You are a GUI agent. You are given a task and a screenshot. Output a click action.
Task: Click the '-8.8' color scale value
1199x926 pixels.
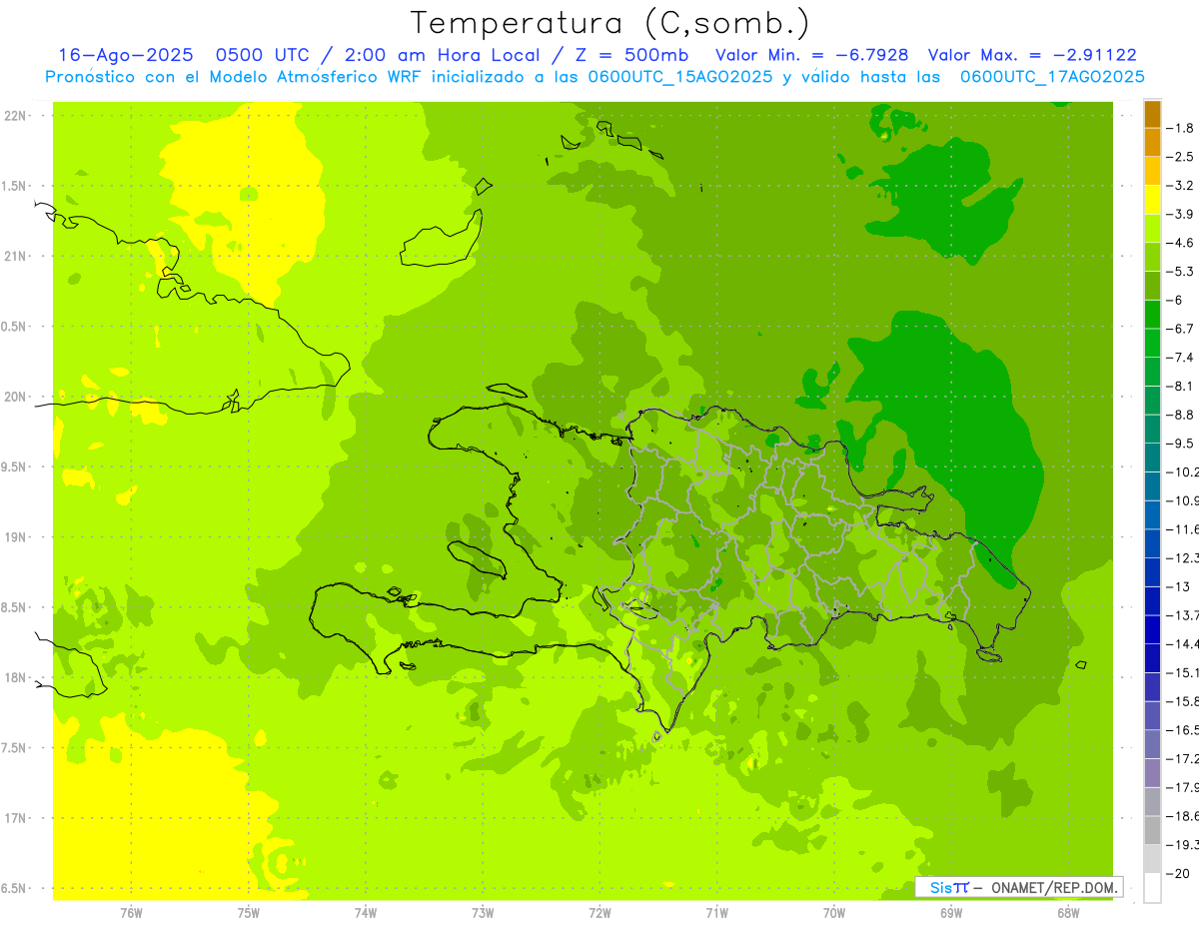point(1181,415)
